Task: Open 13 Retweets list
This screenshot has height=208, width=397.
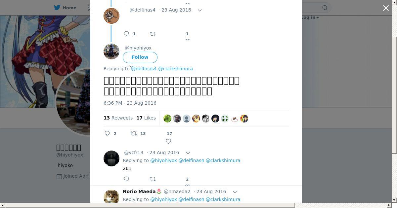Action: click(118, 118)
